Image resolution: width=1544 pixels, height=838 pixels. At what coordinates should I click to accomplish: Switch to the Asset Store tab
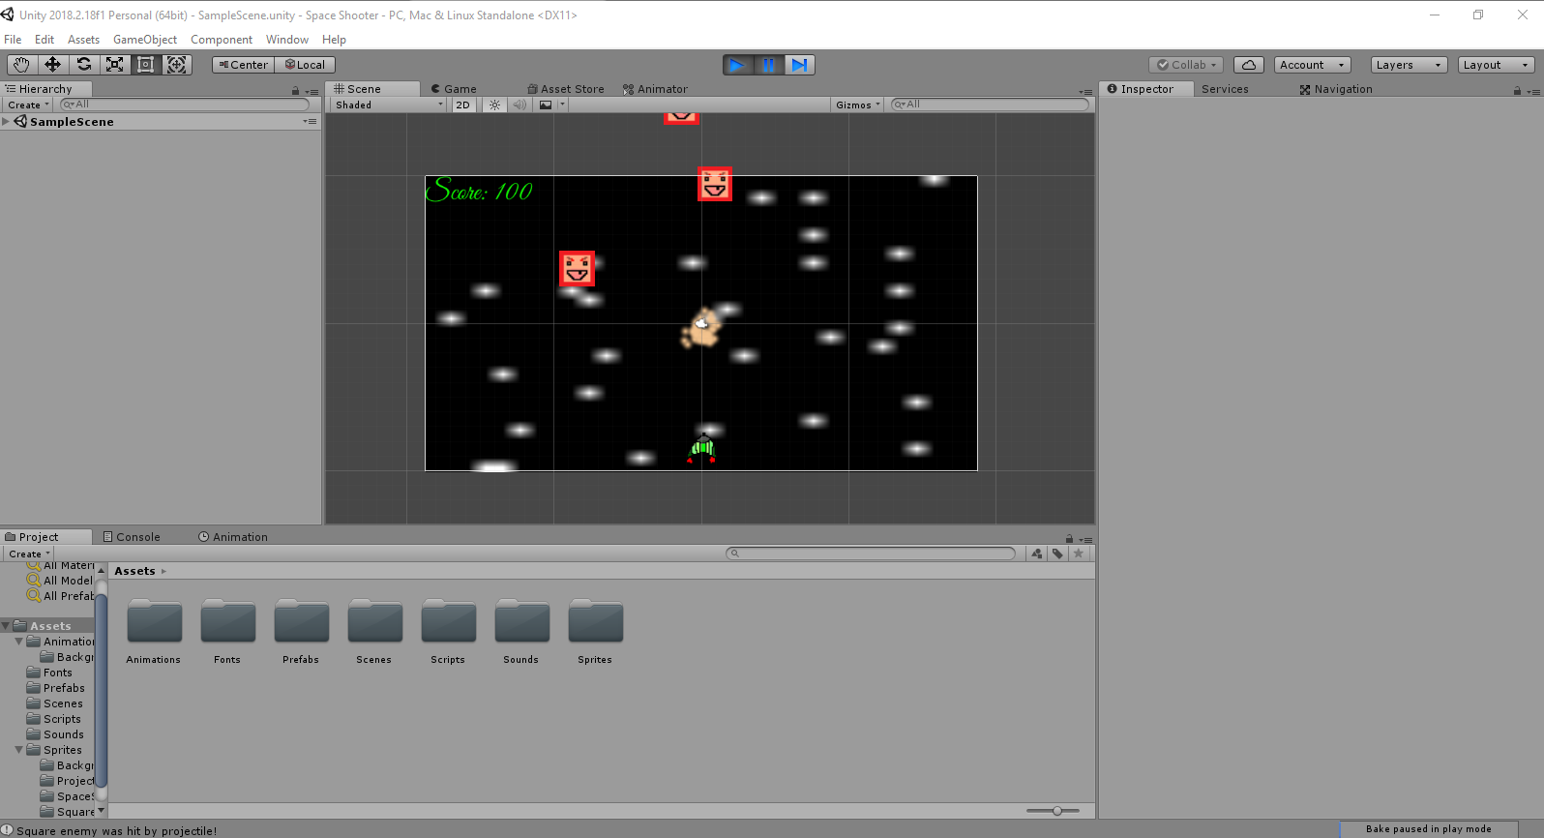566,89
